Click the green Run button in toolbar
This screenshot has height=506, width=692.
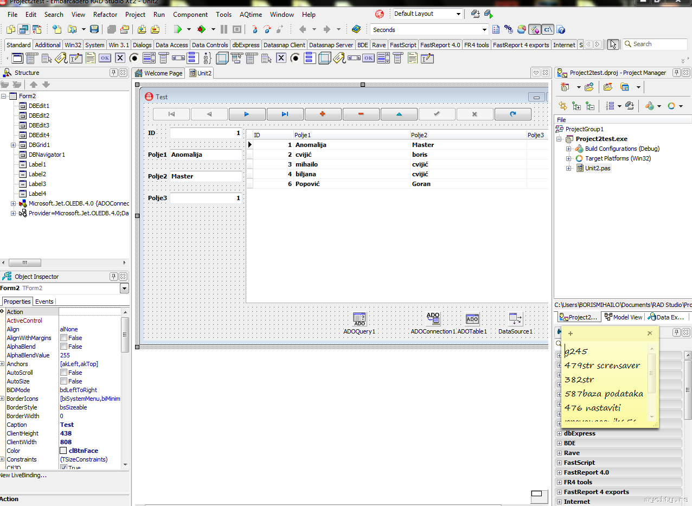pos(177,29)
